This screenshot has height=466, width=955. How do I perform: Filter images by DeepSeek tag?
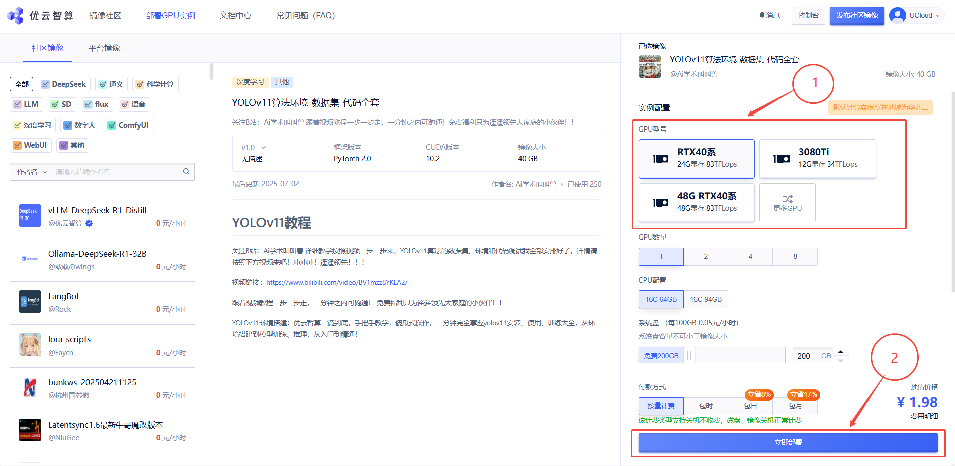tap(64, 84)
